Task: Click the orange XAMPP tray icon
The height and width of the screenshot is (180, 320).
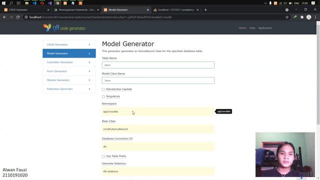Action: click(275, 3)
